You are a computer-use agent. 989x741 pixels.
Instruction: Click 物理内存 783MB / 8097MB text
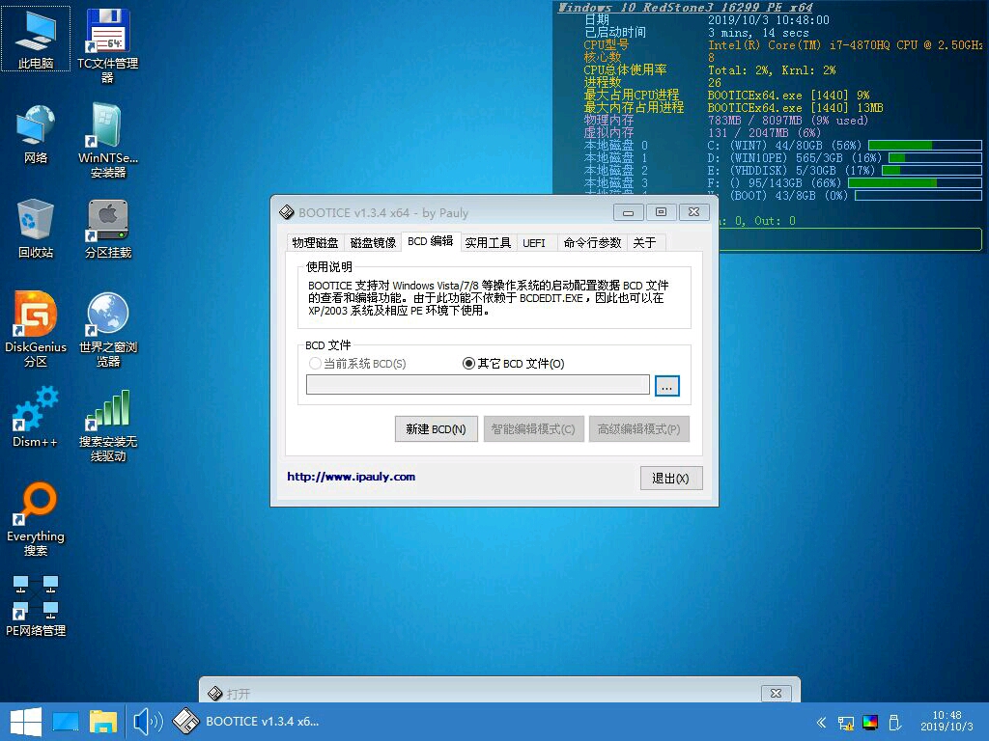coord(788,121)
